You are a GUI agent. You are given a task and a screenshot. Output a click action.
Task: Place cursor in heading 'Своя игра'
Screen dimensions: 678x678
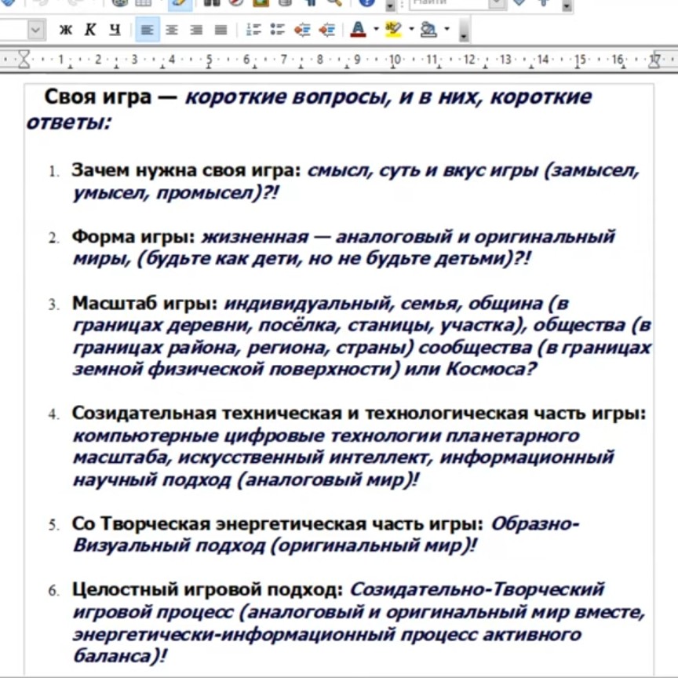[x=98, y=97]
